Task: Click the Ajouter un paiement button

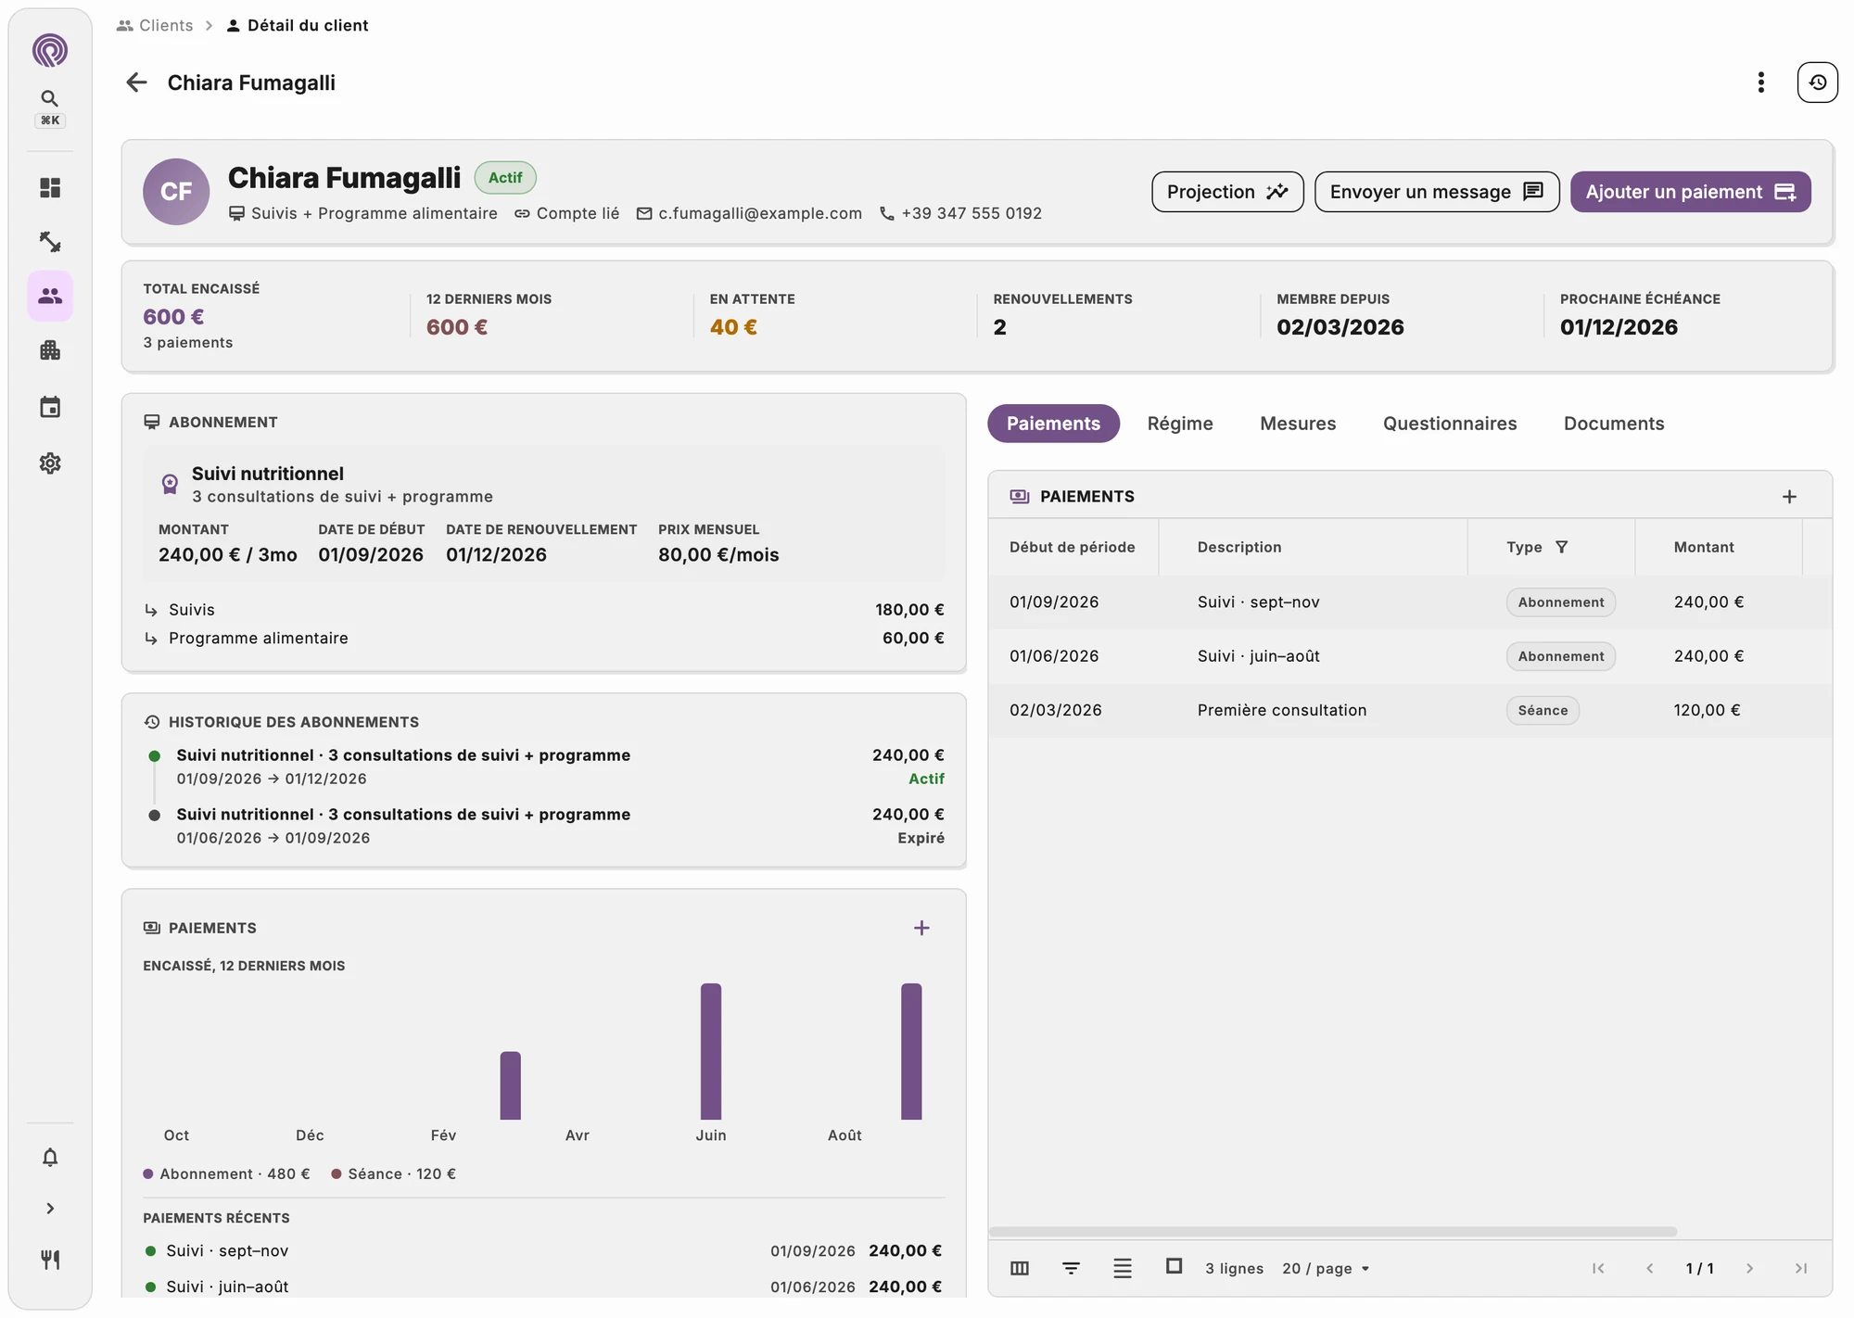Action: (1690, 192)
